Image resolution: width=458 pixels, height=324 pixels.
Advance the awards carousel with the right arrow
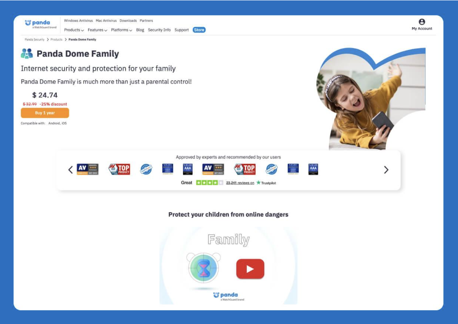[x=386, y=170]
